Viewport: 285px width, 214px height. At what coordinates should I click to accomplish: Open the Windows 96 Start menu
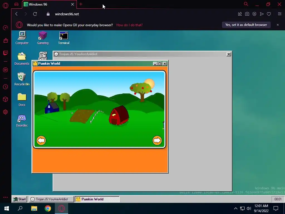point(20,199)
